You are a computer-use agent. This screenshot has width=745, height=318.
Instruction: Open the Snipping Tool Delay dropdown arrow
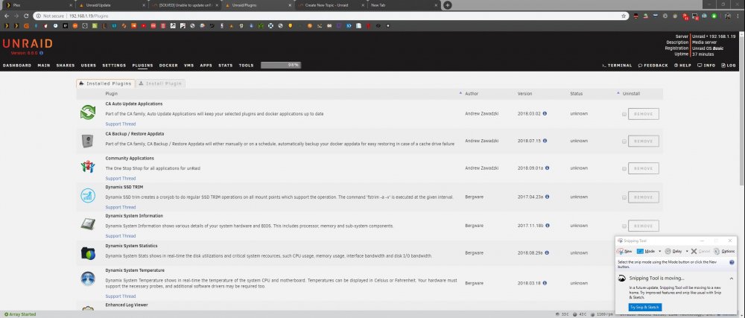[x=687, y=251]
